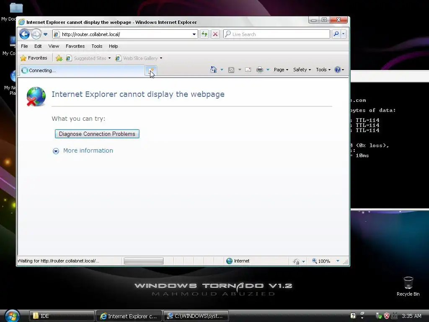
Task: Open the Suggested Sites link
Action: [88, 58]
